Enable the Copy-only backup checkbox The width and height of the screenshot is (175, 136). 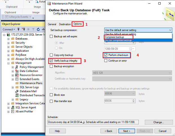[51, 55]
